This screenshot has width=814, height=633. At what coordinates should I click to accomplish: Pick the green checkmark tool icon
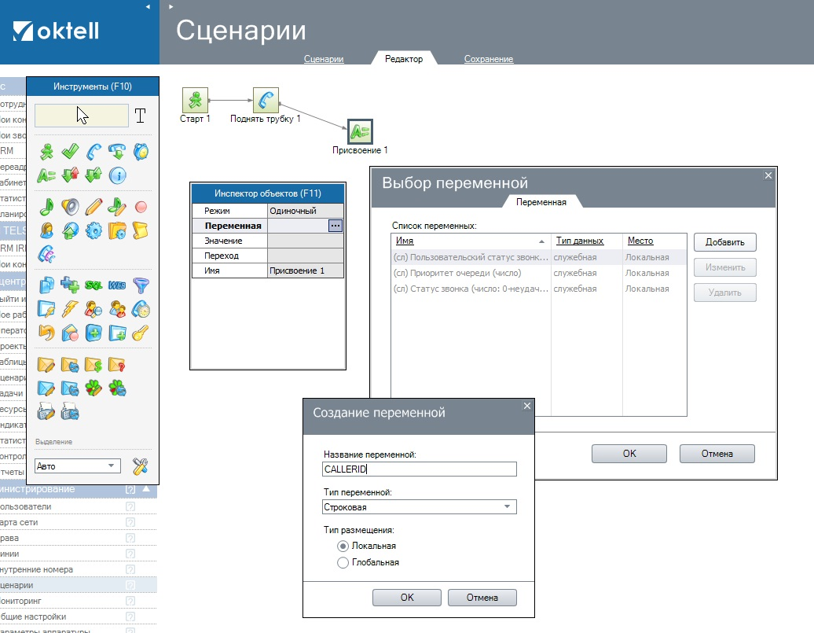click(x=71, y=152)
